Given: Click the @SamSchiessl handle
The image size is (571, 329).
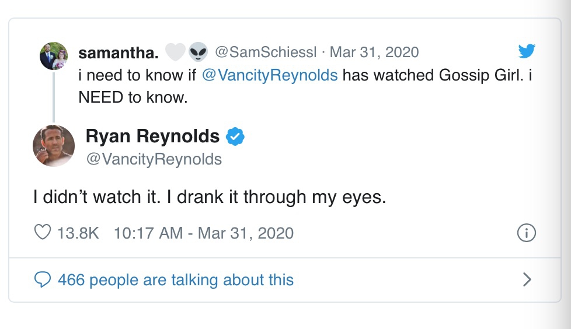Looking at the screenshot, I should [266, 52].
